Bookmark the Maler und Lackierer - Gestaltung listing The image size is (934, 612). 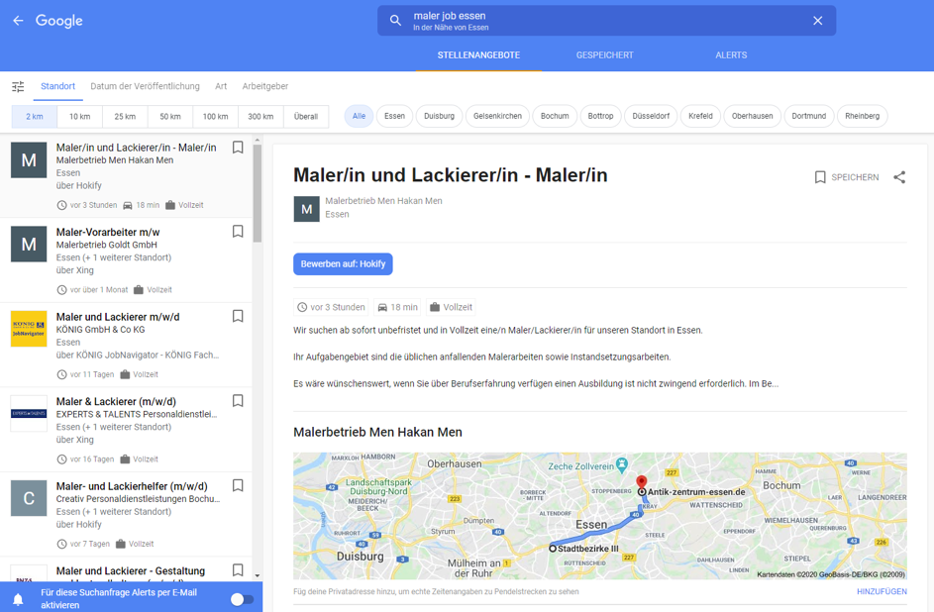[238, 570]
